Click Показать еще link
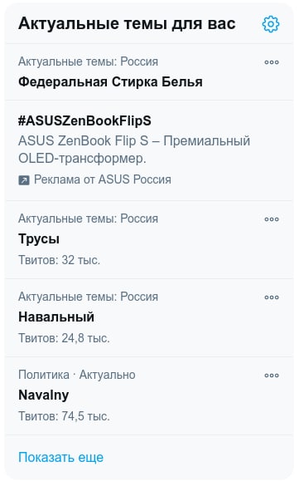 [x=60, y=458]
